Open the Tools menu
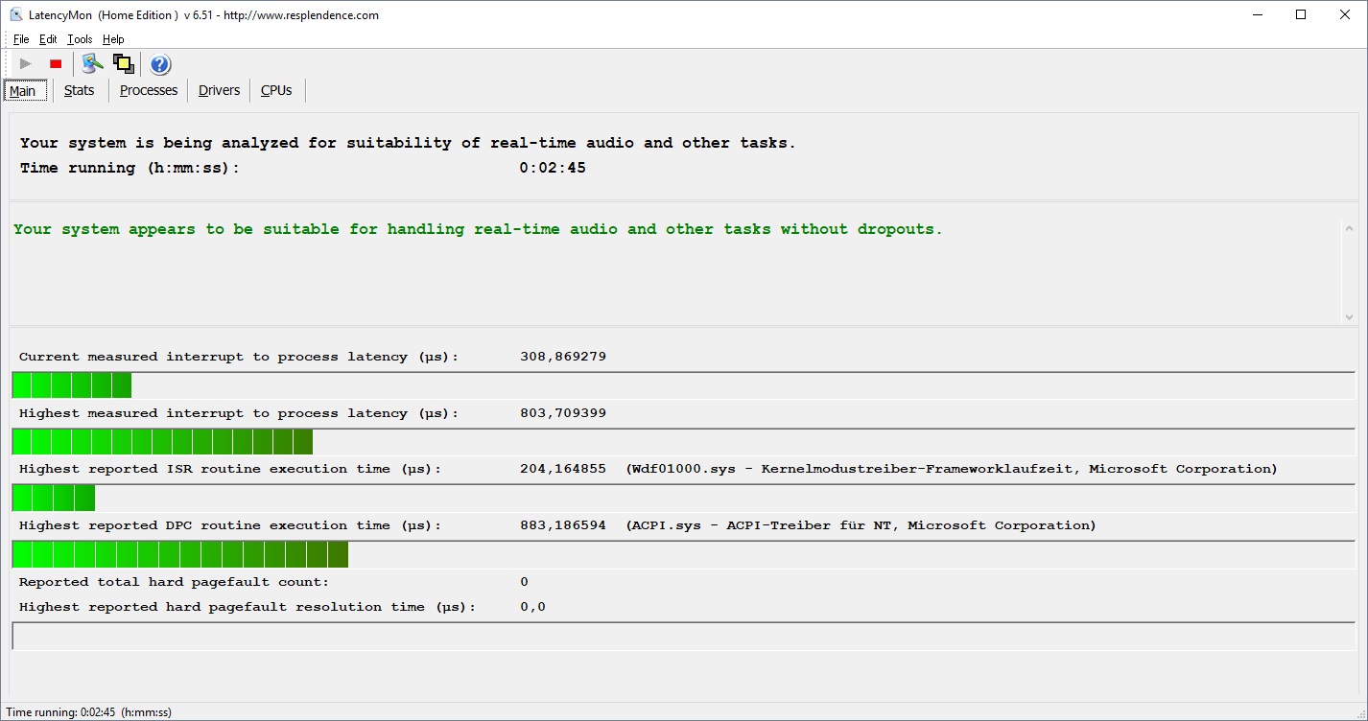Screen dimensions: 1368x721 click(80, 39)
